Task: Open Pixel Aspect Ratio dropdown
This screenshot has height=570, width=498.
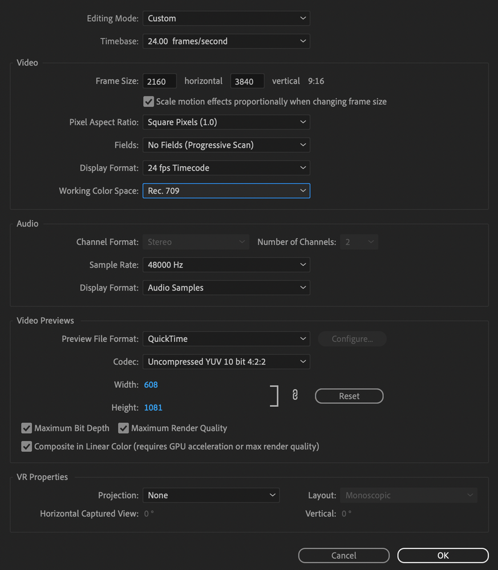Action: pyautogui.click(x=226, y=122)
